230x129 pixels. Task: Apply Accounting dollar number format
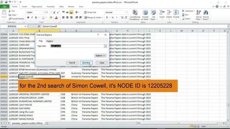[x=107, y=18]
